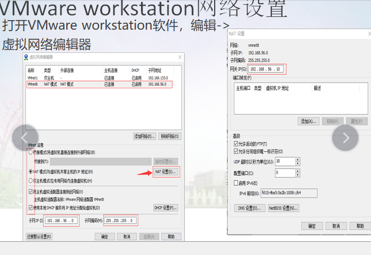371x255 pixels.
Task: Open the NAT 设置 button
Action: [x=165, y=171]
